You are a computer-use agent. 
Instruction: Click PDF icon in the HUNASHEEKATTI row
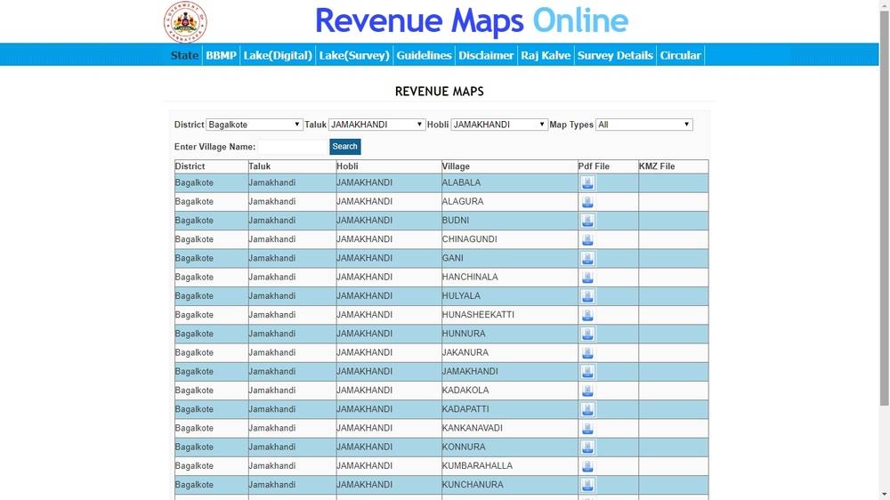point(587,315)
